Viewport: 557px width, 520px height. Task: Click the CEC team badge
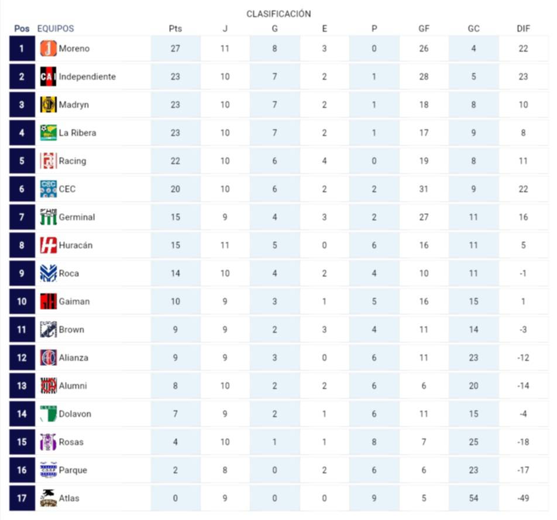pyautogui.click(x=49, y=189)
